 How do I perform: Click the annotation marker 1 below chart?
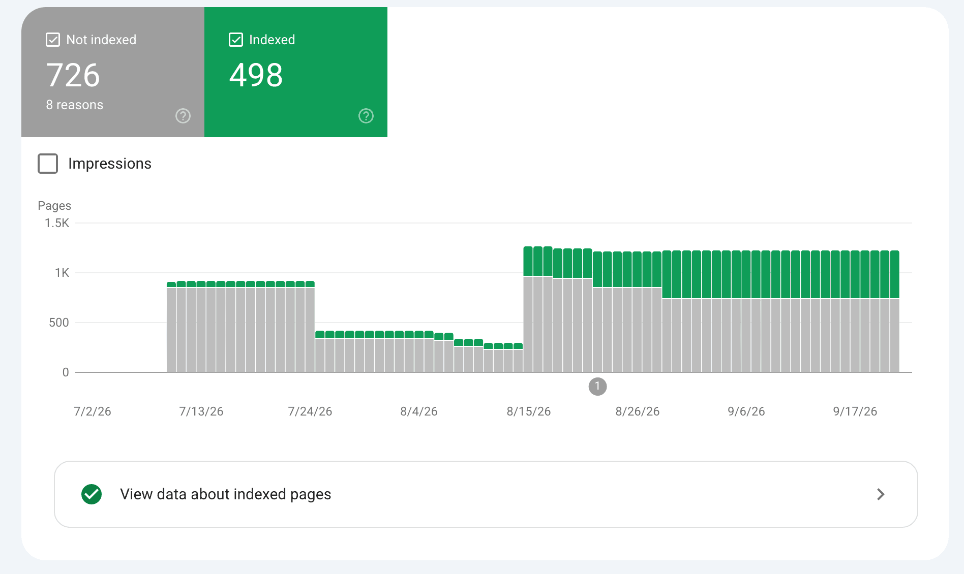tap(597, 387)
